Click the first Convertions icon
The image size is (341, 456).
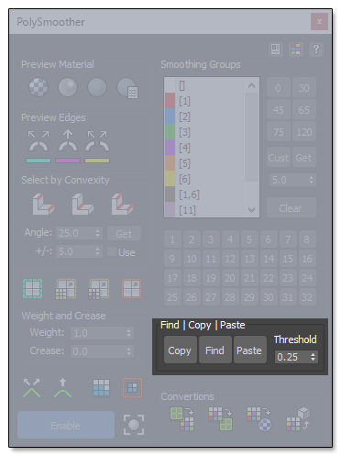click(181, 418)
